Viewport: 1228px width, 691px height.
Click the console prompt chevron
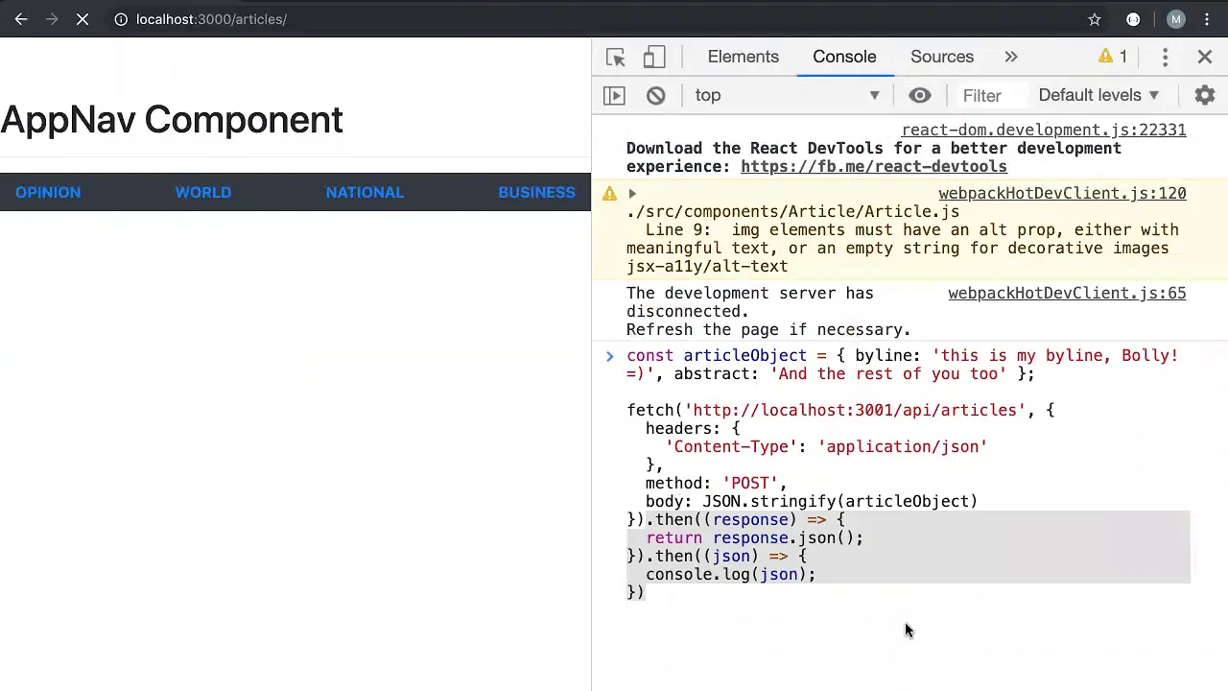[609, 356]
